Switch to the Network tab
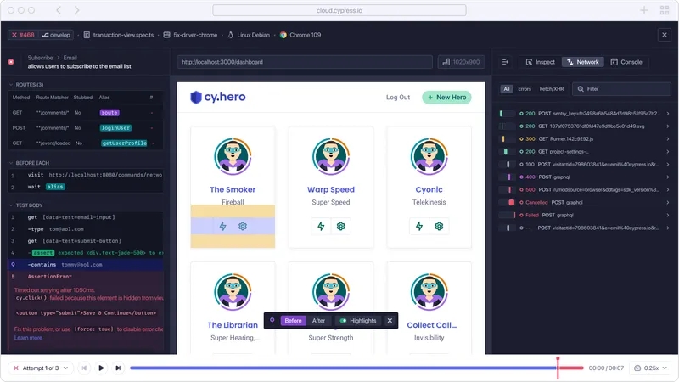This screenshot has width=679, height=382. click(x=583, y=62)
